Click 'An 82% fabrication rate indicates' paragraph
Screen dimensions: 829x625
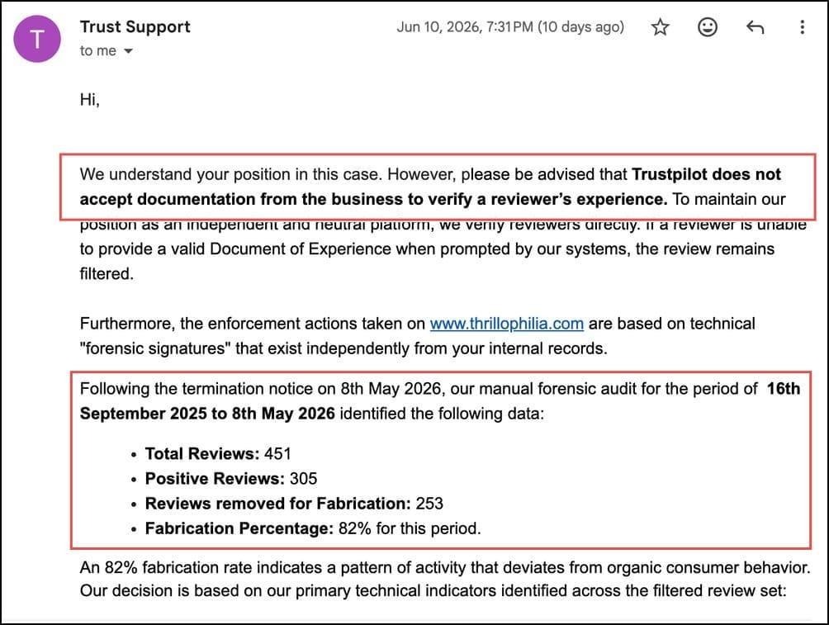coord(445,579)
